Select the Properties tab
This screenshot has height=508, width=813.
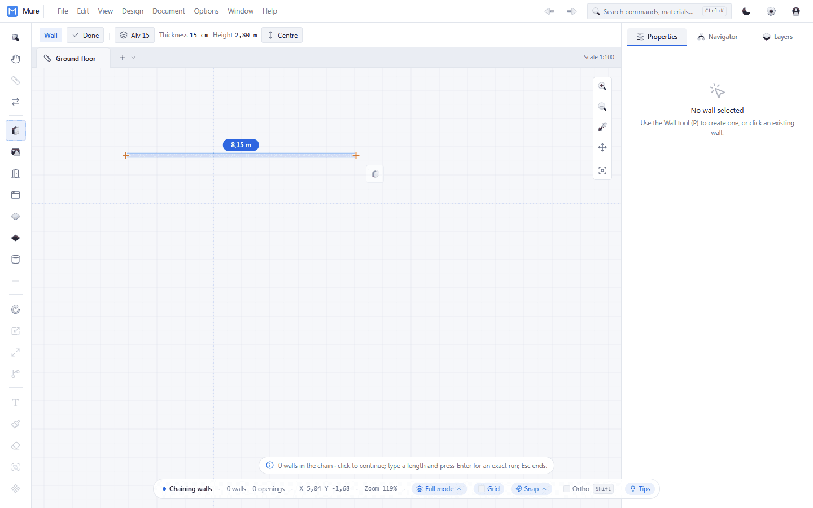coord(657,37)
